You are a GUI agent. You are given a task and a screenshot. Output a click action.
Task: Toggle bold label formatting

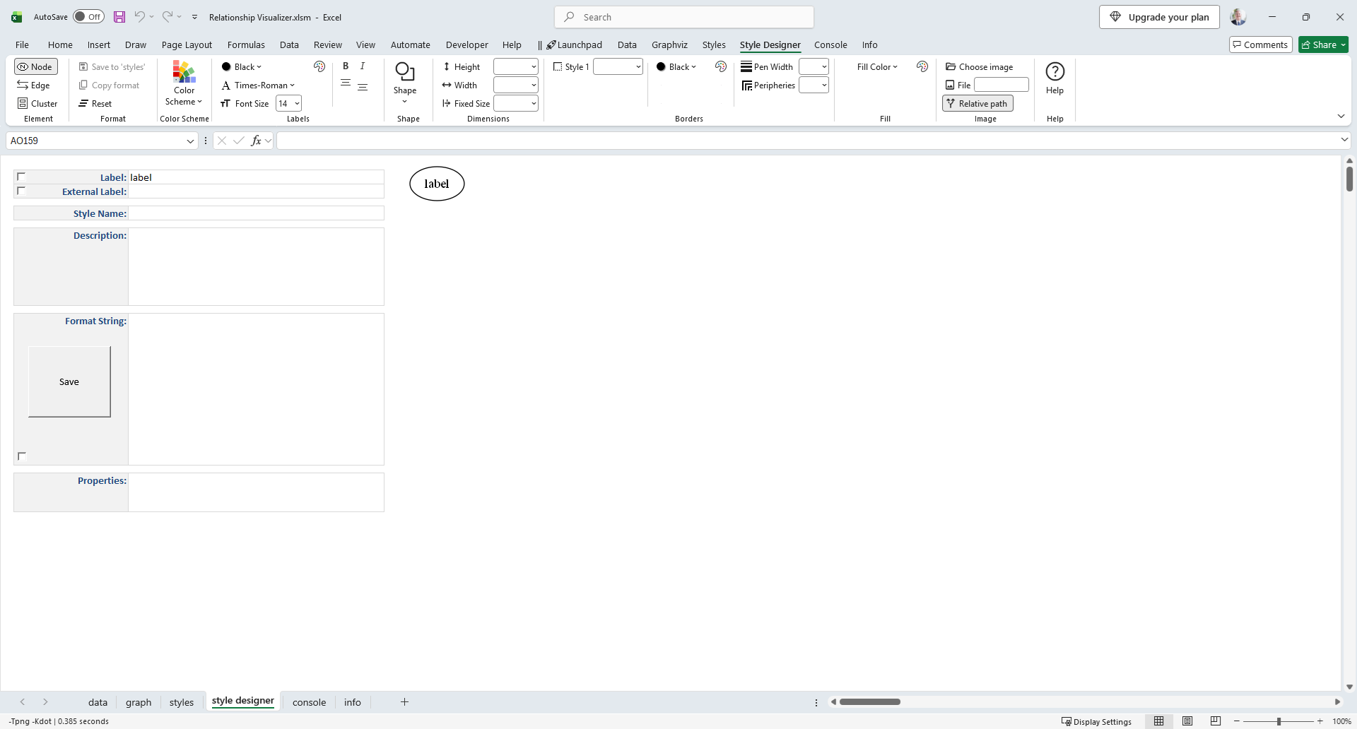[346, 66]
